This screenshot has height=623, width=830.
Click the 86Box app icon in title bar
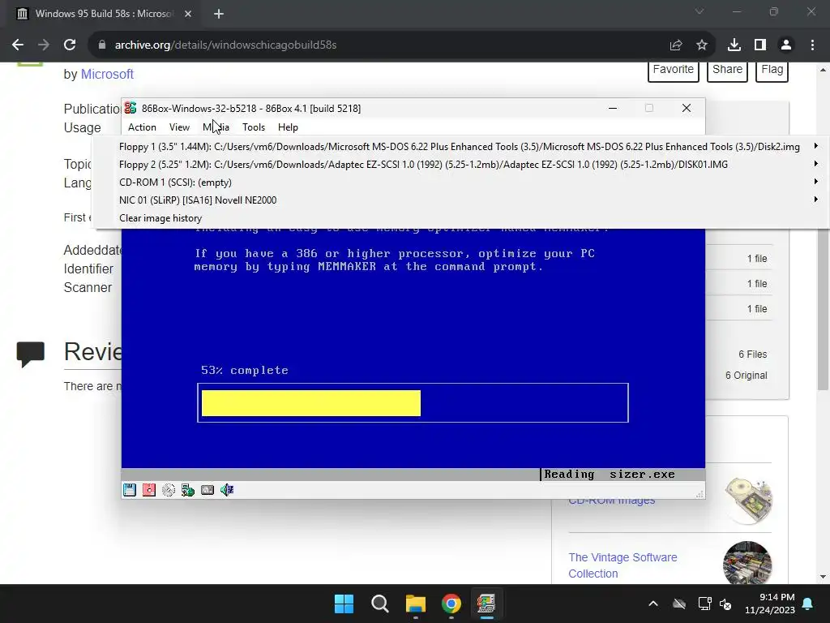pos(130,108)
